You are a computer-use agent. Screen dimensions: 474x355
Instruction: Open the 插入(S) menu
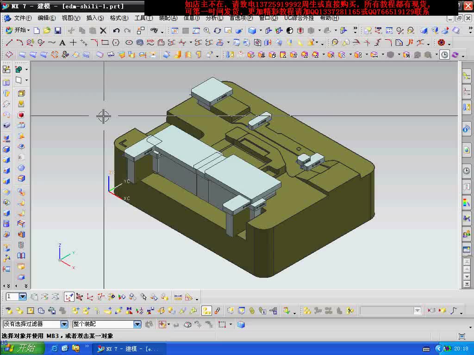click(95, 18)
